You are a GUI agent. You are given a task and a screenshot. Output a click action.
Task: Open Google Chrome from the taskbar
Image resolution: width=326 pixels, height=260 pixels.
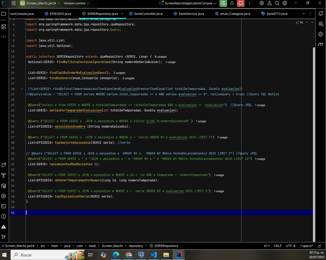tap(129, 255)
